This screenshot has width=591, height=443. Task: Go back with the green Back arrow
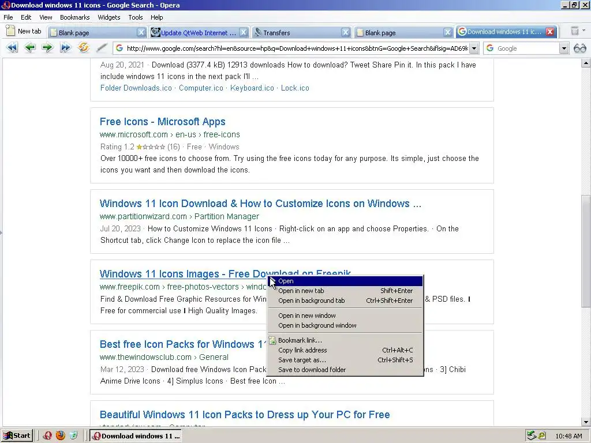pyautogui.click(x=29, y=48)
